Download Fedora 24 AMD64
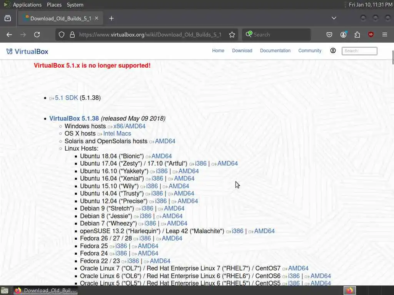Viewport: 394px width, 295px height. click(148, 254)
